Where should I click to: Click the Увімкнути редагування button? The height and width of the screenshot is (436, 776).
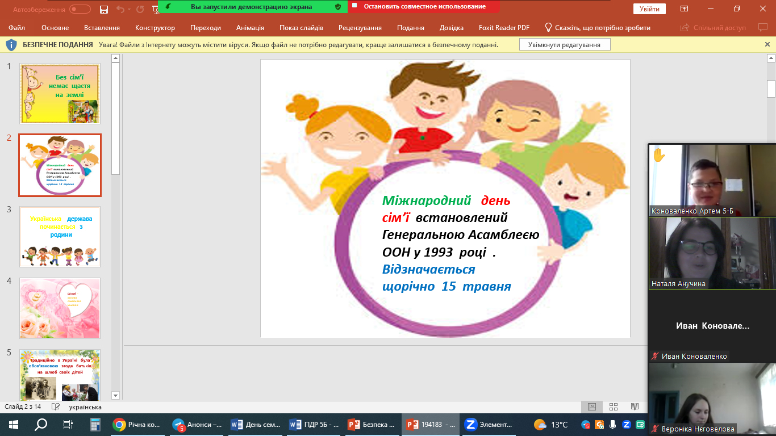click(x=564, y=44)
